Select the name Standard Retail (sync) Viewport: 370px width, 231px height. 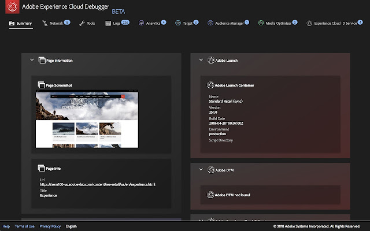[x=225, y=102]
